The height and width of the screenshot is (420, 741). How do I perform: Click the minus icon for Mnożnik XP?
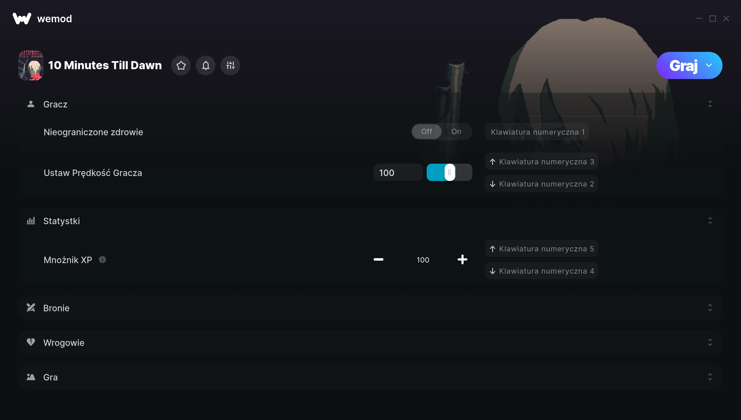(x=378, y=260)
